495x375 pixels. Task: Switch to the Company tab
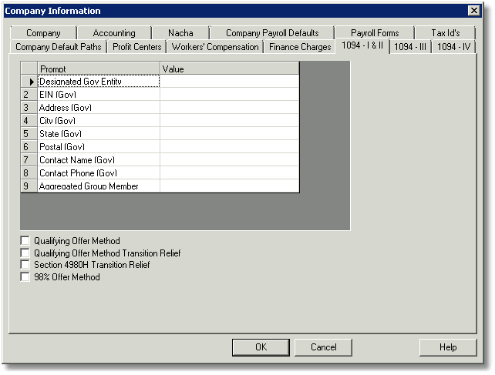tap(43, 33)
